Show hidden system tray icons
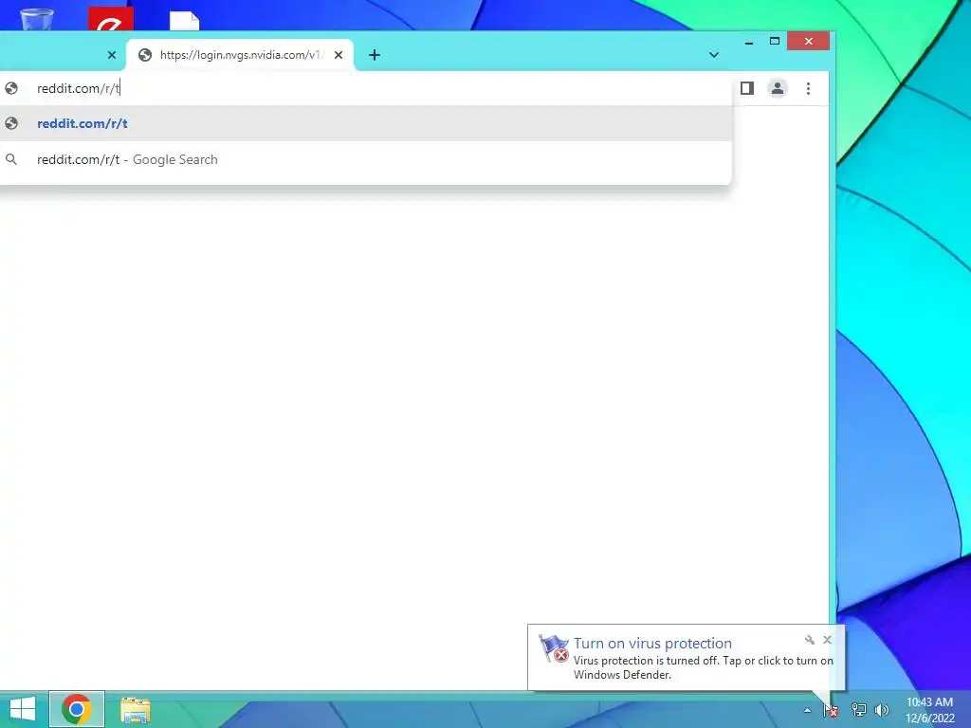The width and height of the screenshot is (971, 728). click(807, 711)
